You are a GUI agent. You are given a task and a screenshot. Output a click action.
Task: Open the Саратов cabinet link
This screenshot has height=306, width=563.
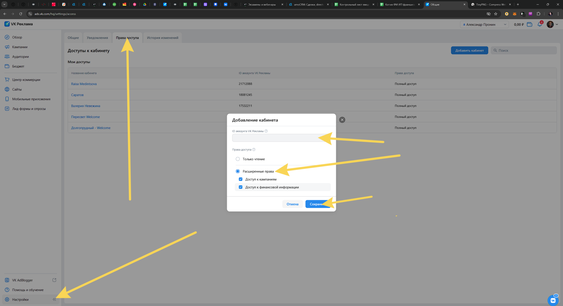[77, 95]
